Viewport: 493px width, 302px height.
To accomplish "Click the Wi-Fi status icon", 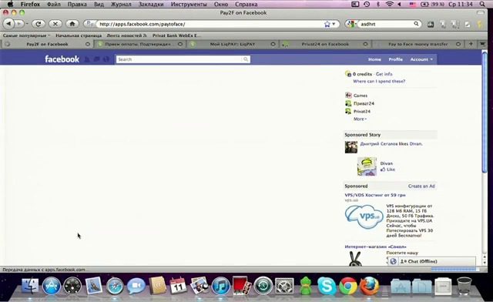I will 390,4.
